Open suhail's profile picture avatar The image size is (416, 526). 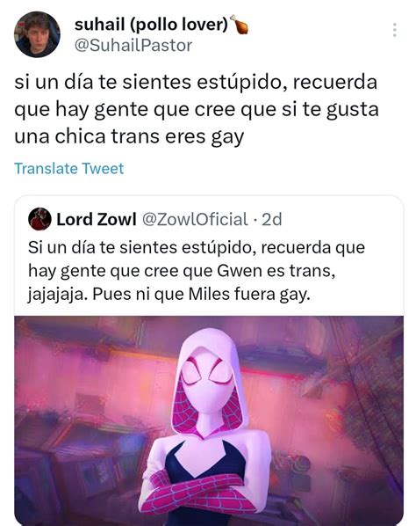(37, 34)
